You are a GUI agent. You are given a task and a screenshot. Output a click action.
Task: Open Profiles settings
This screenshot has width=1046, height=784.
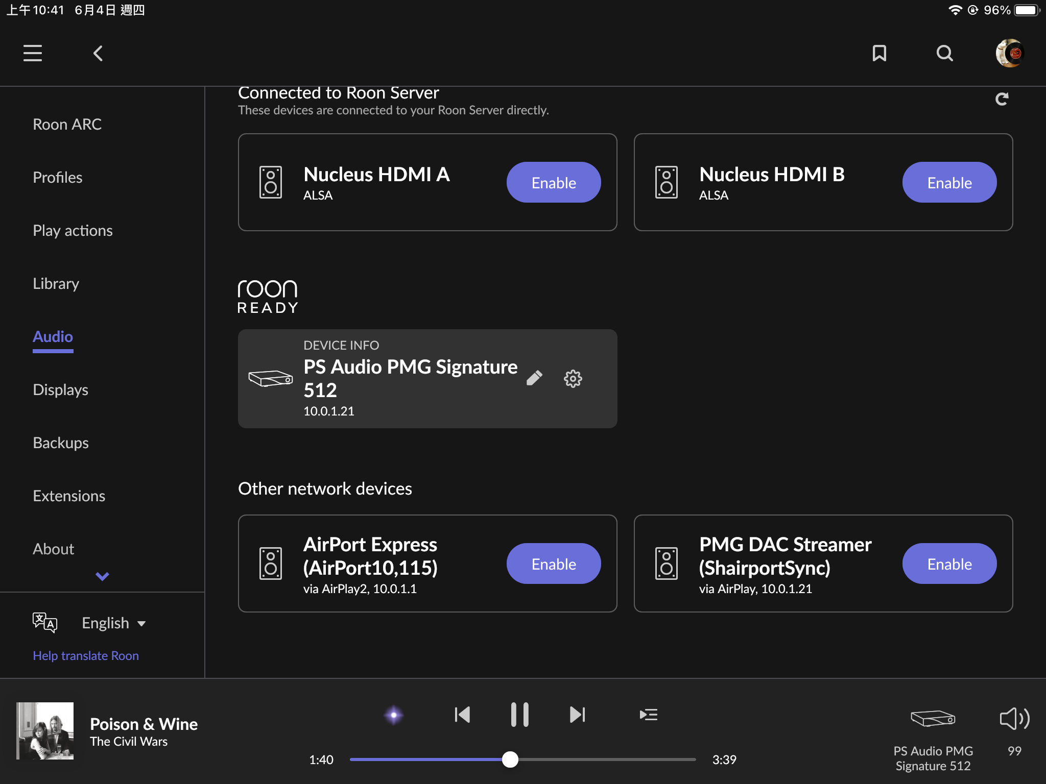[x=58, y=177]
